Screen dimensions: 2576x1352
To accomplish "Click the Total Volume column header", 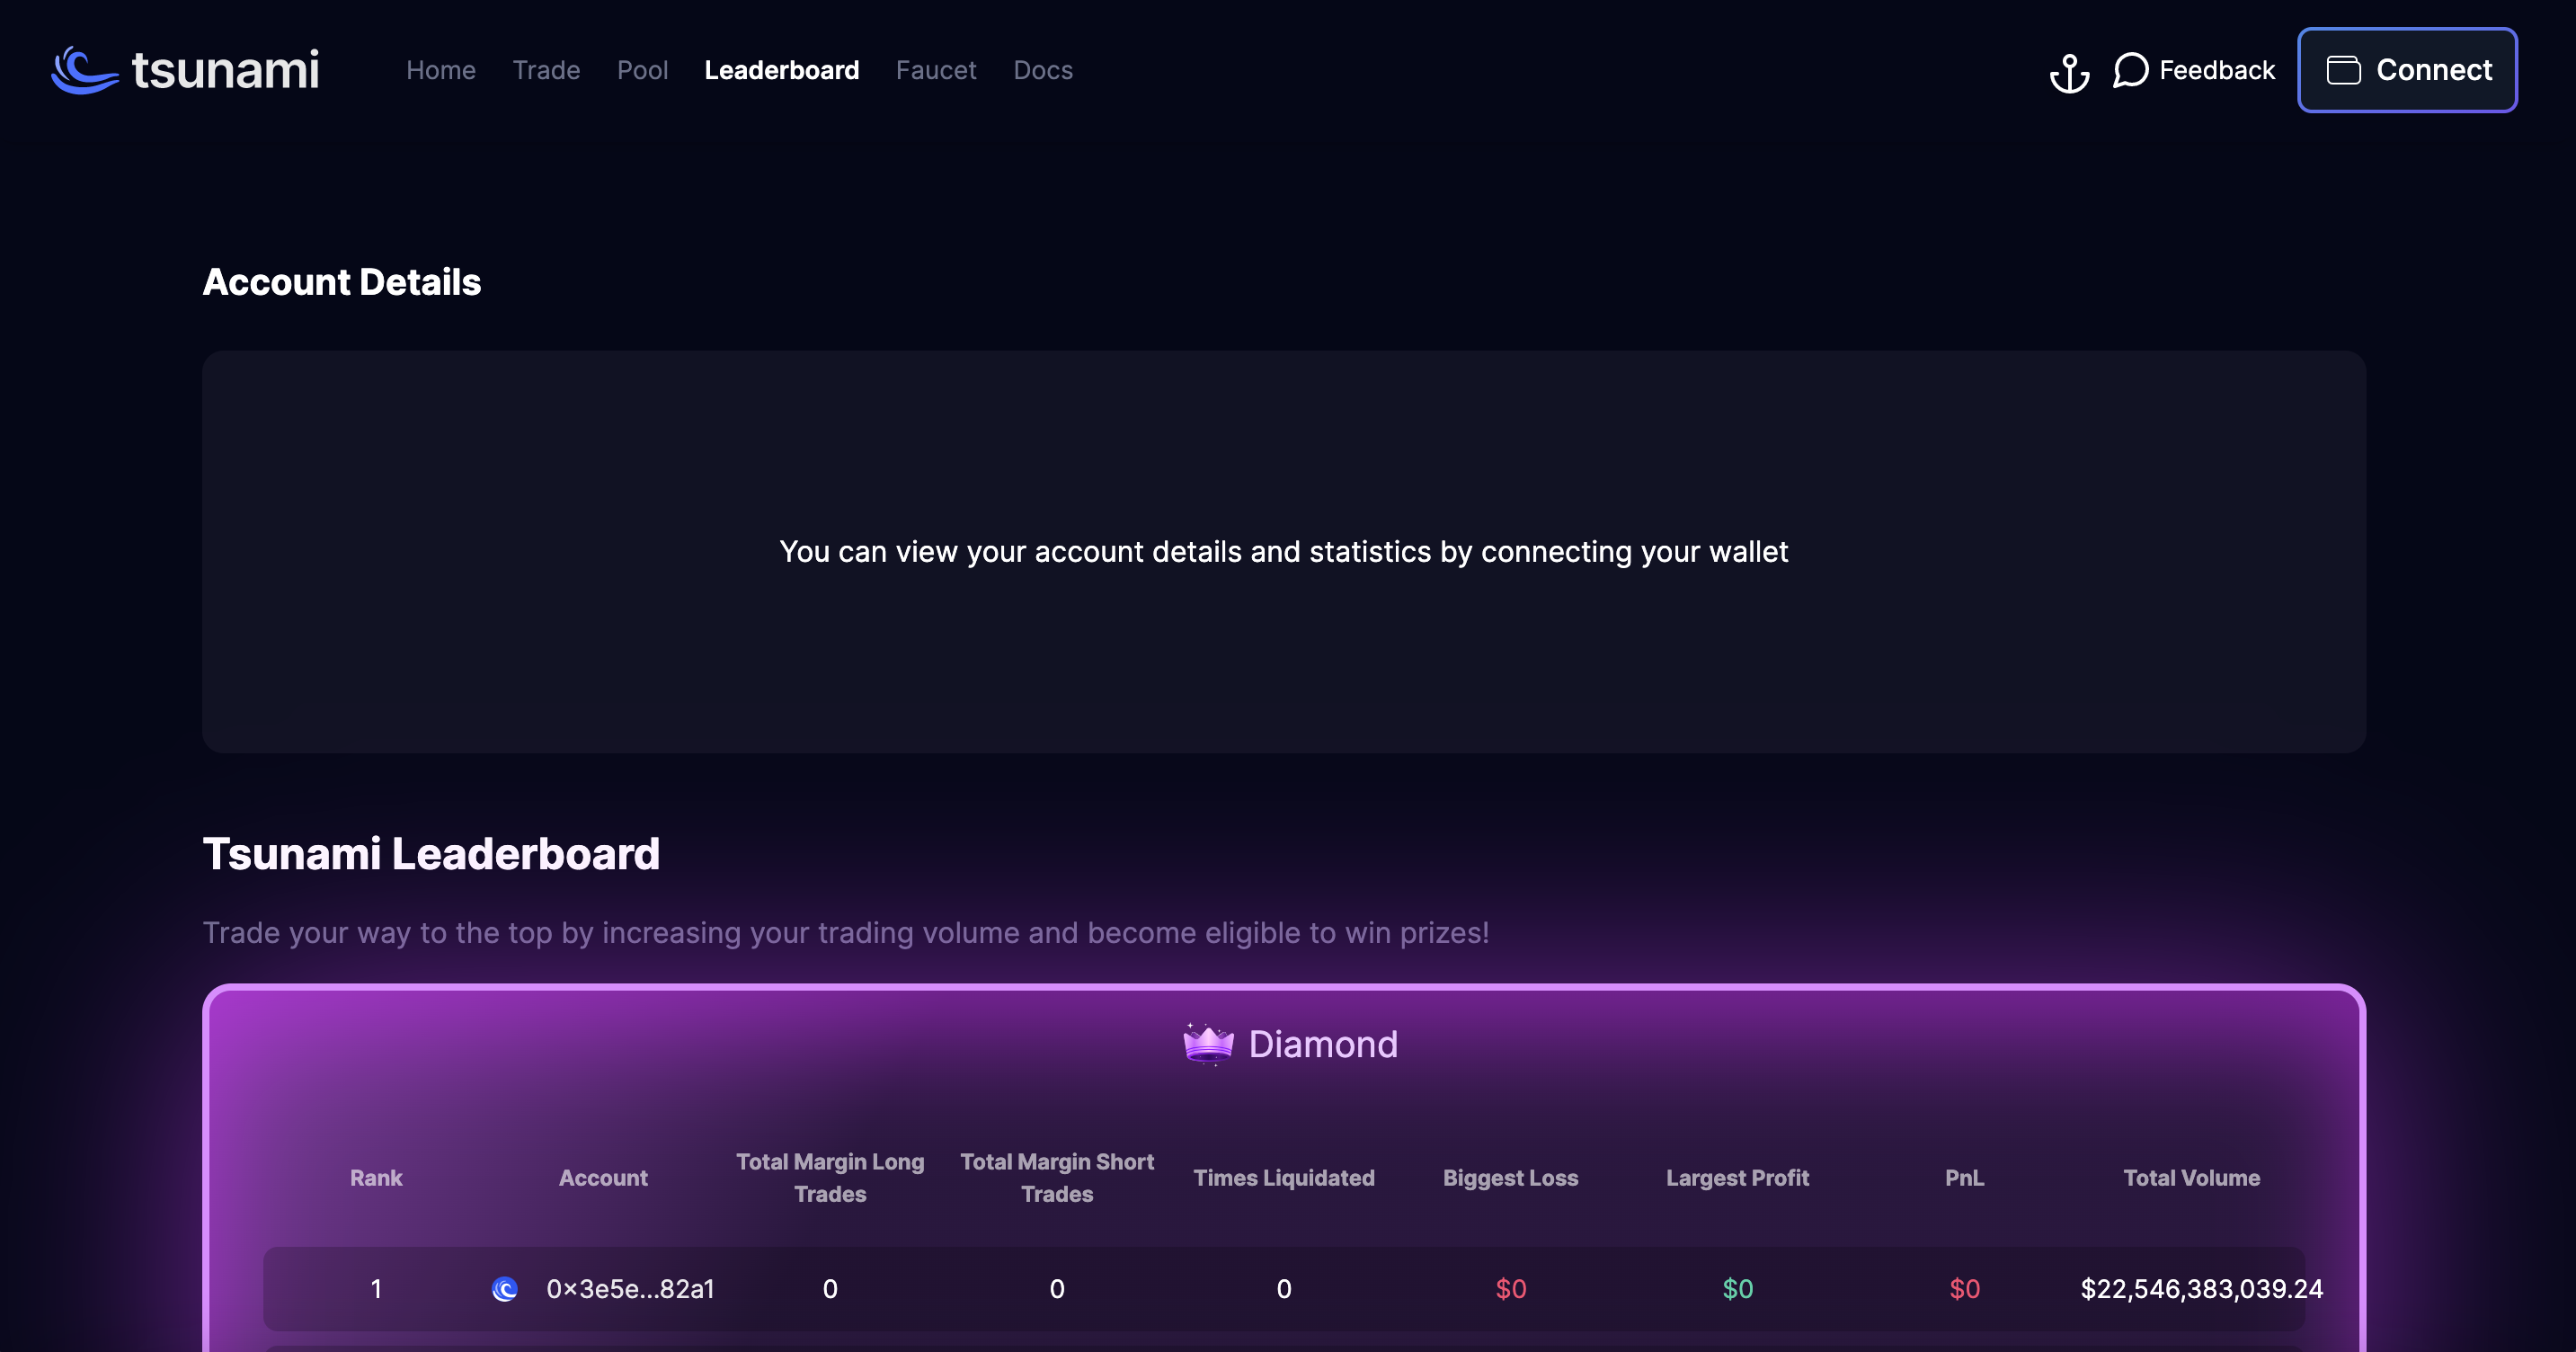I will tap(2192, 1178).
